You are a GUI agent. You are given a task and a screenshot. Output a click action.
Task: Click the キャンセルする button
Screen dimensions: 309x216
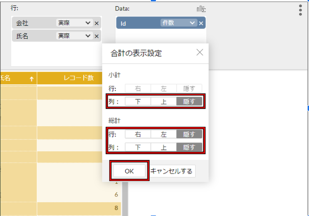(x=172, y=171)
